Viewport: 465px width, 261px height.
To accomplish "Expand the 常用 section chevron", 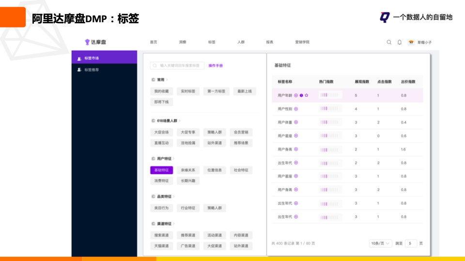I will coord(167,80).
